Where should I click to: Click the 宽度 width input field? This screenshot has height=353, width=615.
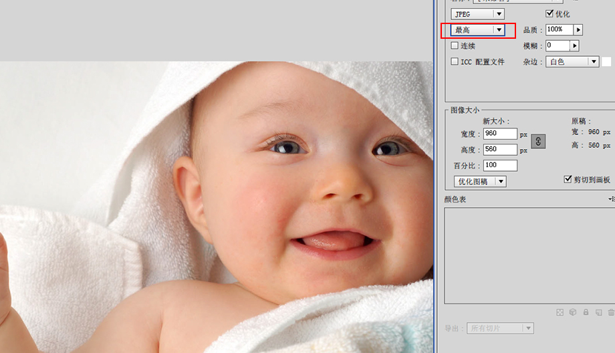[500, 134]
